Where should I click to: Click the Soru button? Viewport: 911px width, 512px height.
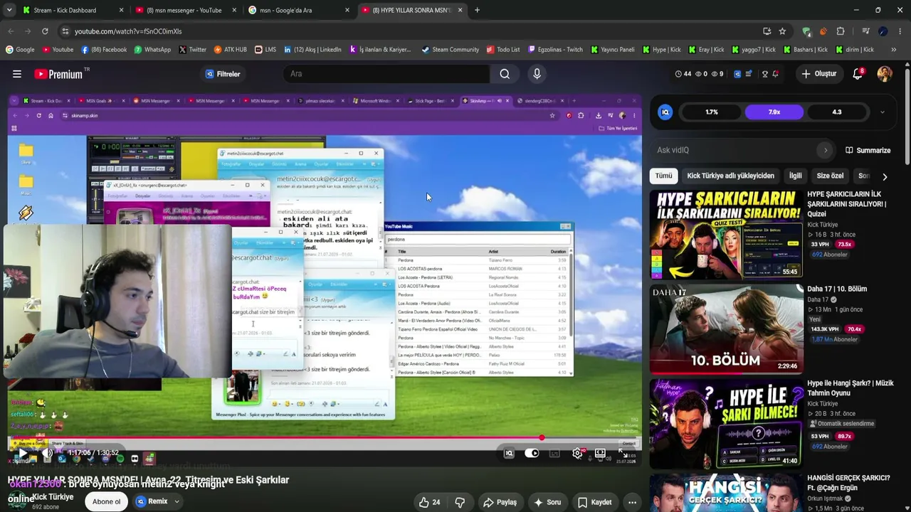point(547,502)
